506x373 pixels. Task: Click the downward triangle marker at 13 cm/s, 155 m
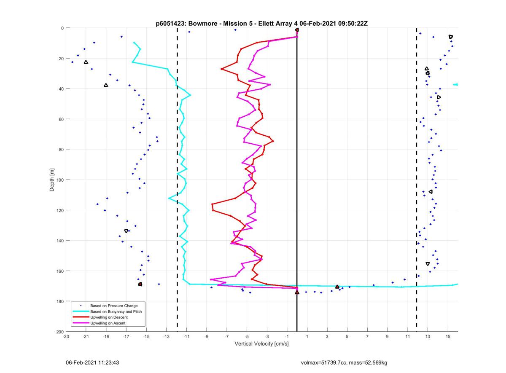click(x=428, y=264)
